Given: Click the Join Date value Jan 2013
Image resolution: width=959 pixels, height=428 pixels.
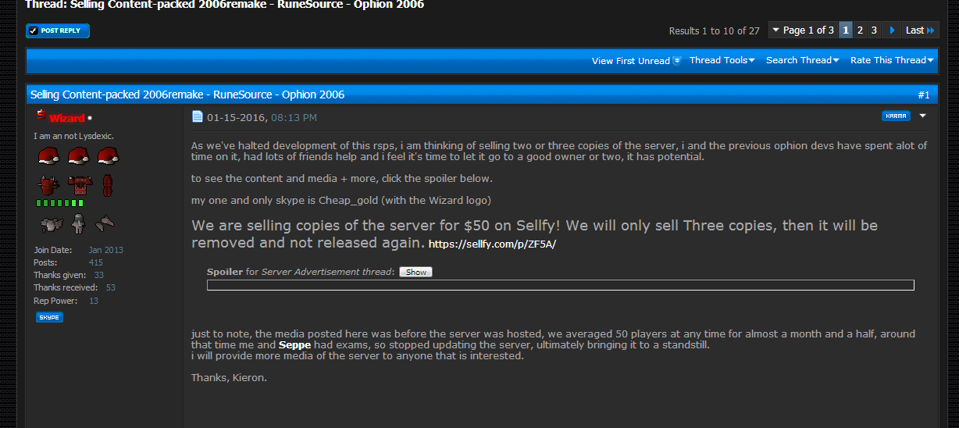Looking at the screenshot, I should coord(105,250).
